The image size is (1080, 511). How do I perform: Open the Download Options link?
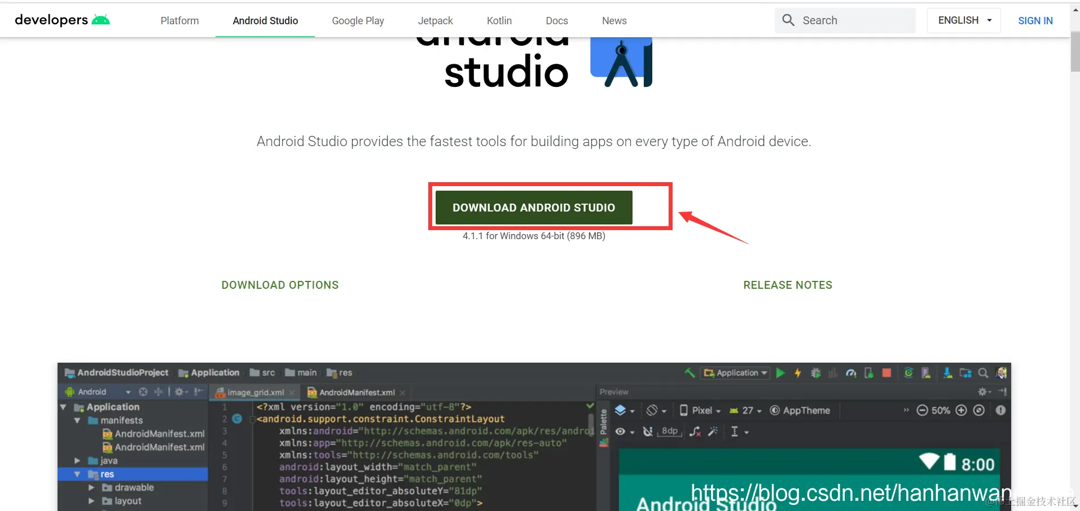pos(280,285)
